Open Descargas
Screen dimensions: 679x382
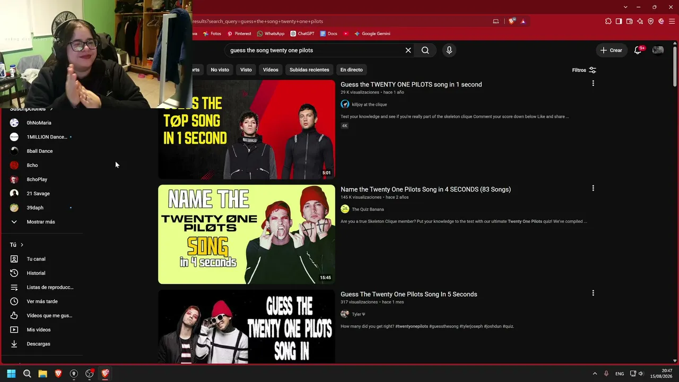tap(41, 344)
